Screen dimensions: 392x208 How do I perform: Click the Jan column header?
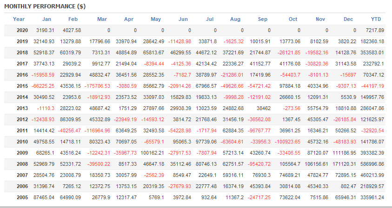[x=47, y=19]
